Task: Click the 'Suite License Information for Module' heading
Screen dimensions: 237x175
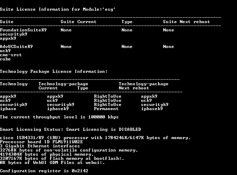Action: click(57, 9)
